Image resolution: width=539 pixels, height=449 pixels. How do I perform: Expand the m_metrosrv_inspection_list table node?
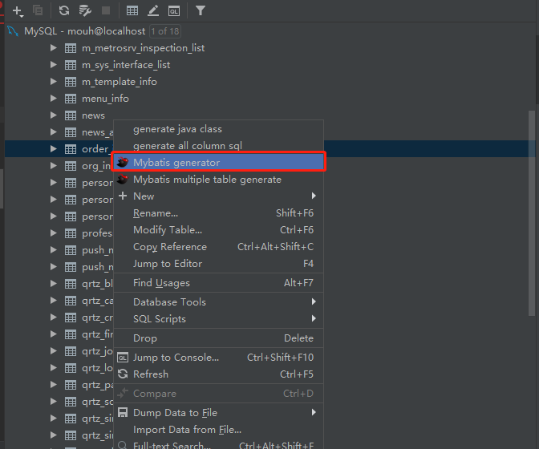[53, 48]
